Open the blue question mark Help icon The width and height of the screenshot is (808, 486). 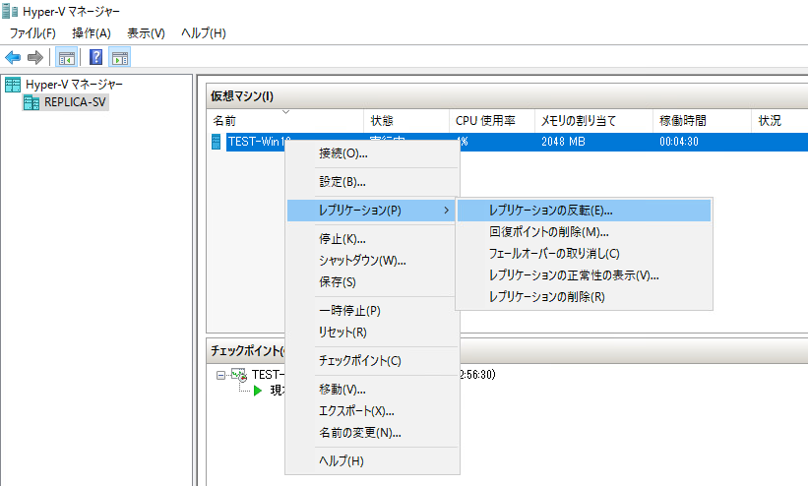pos(95,57)
